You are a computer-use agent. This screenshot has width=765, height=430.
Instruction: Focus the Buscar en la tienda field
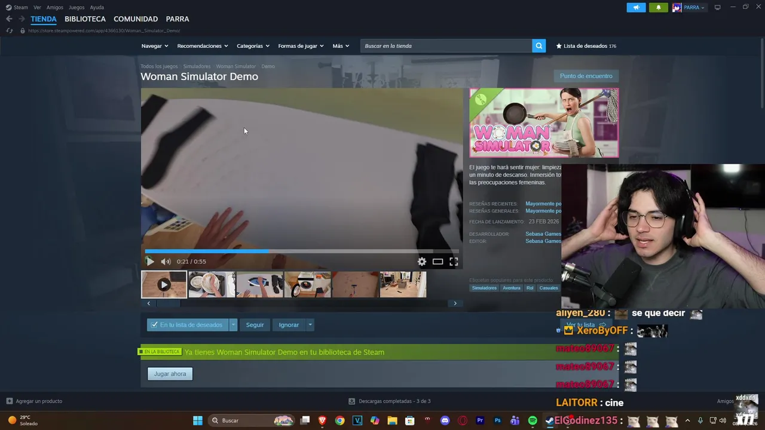coord(446,46)
